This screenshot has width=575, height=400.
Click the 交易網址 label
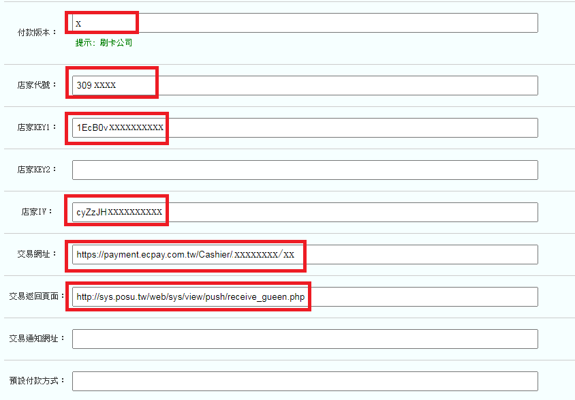(x=37, y=254)
